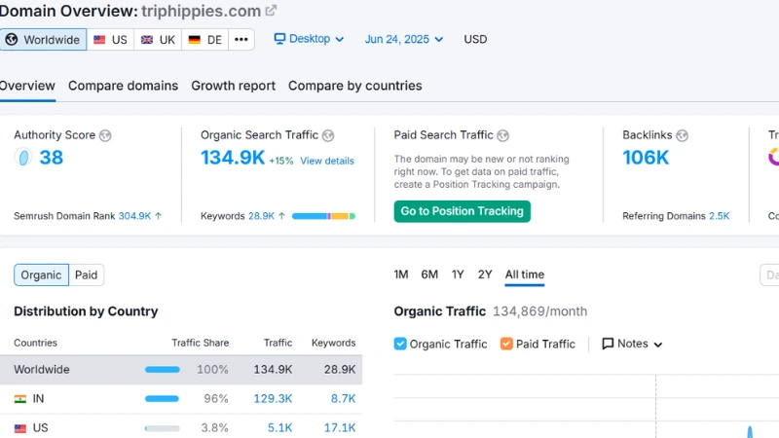This screenshot has width=779, height=438.
Task: Expand the Notes dropdown
Action: (x=632, y=344)
